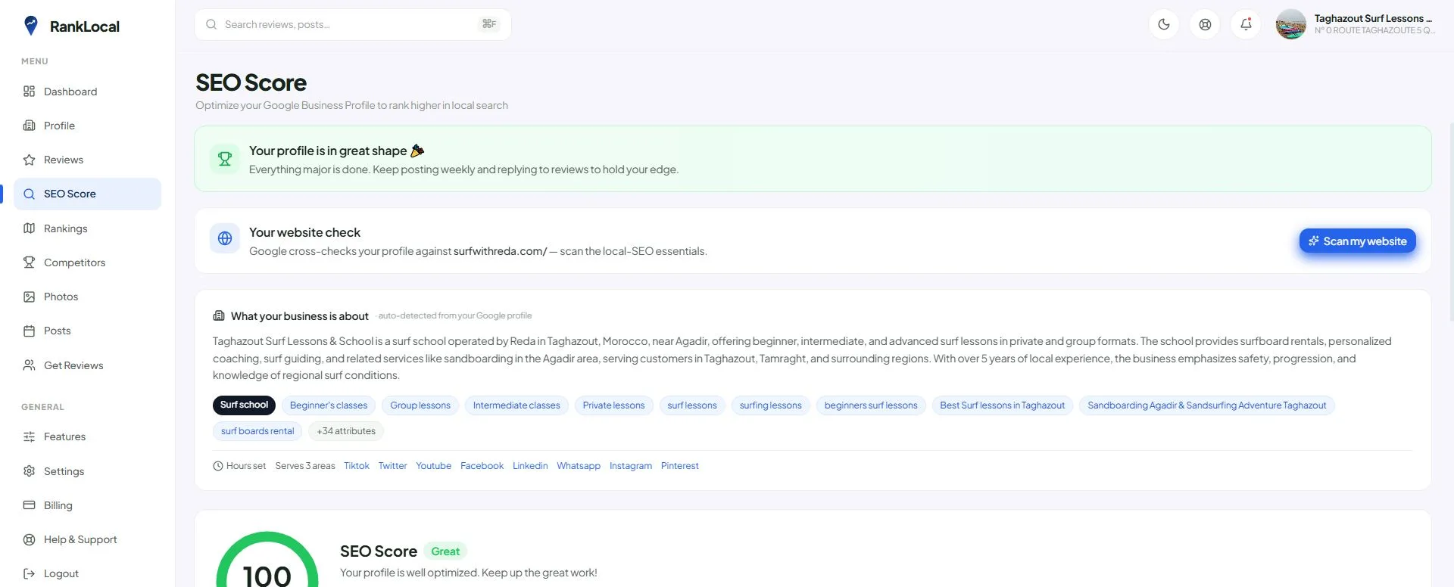Click the Help & Support lifebuoy icon in sidebar
Viewport: 1454px width, 587px height.
pyautogui.click(x=29, y=539)
